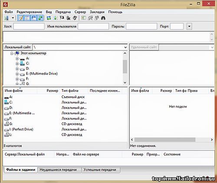
Task: Refresh the file and folder lists
Action: pyautogui.click(x=49, y=18)
